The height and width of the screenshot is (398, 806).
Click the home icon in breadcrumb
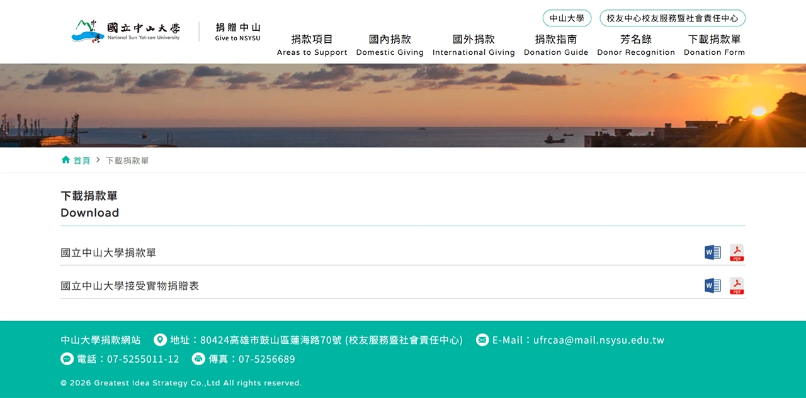coord(65,160)
